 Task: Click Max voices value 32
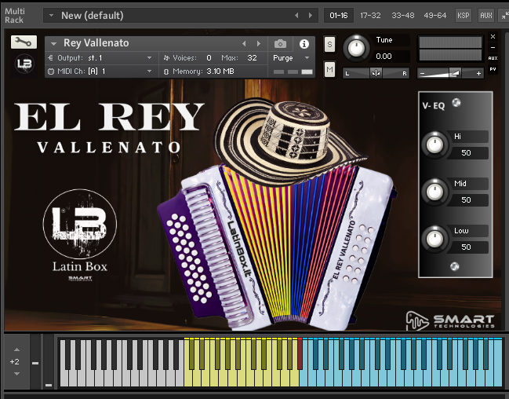[252, 58]
